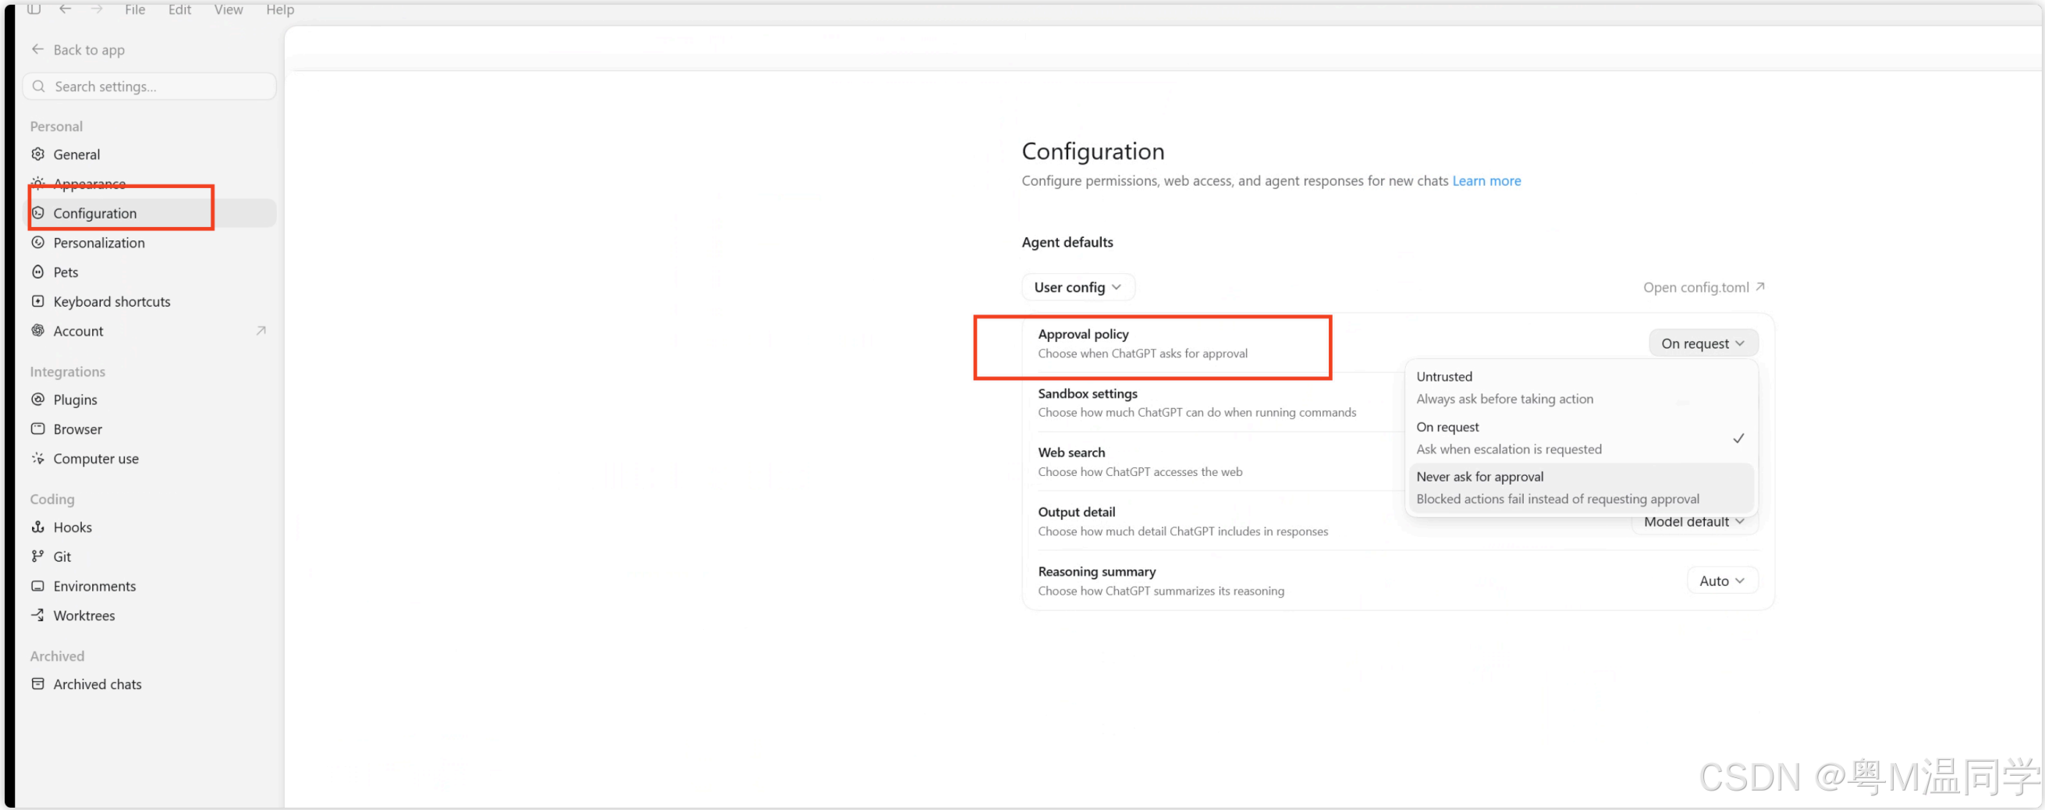This screenshot has width=2045, height=810.
Task: Open the Edit menu
Action: click(x=179, y=9)
